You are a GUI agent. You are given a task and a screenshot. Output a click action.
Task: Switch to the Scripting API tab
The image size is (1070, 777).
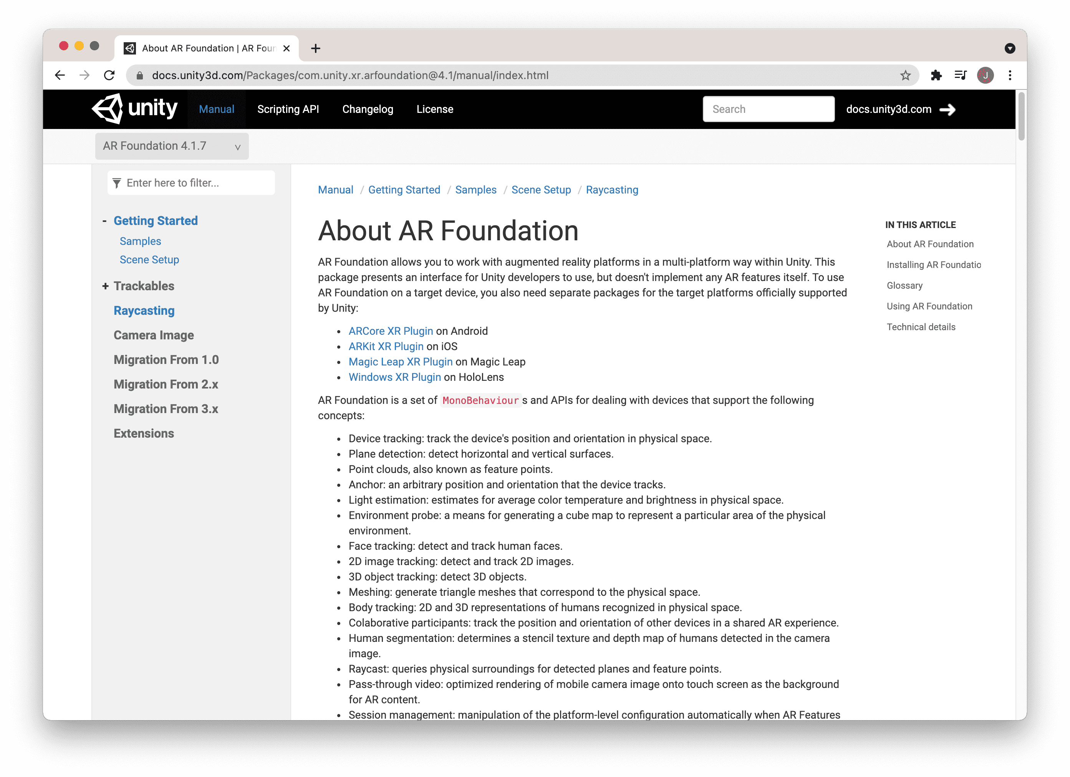(x=288, y=109)
